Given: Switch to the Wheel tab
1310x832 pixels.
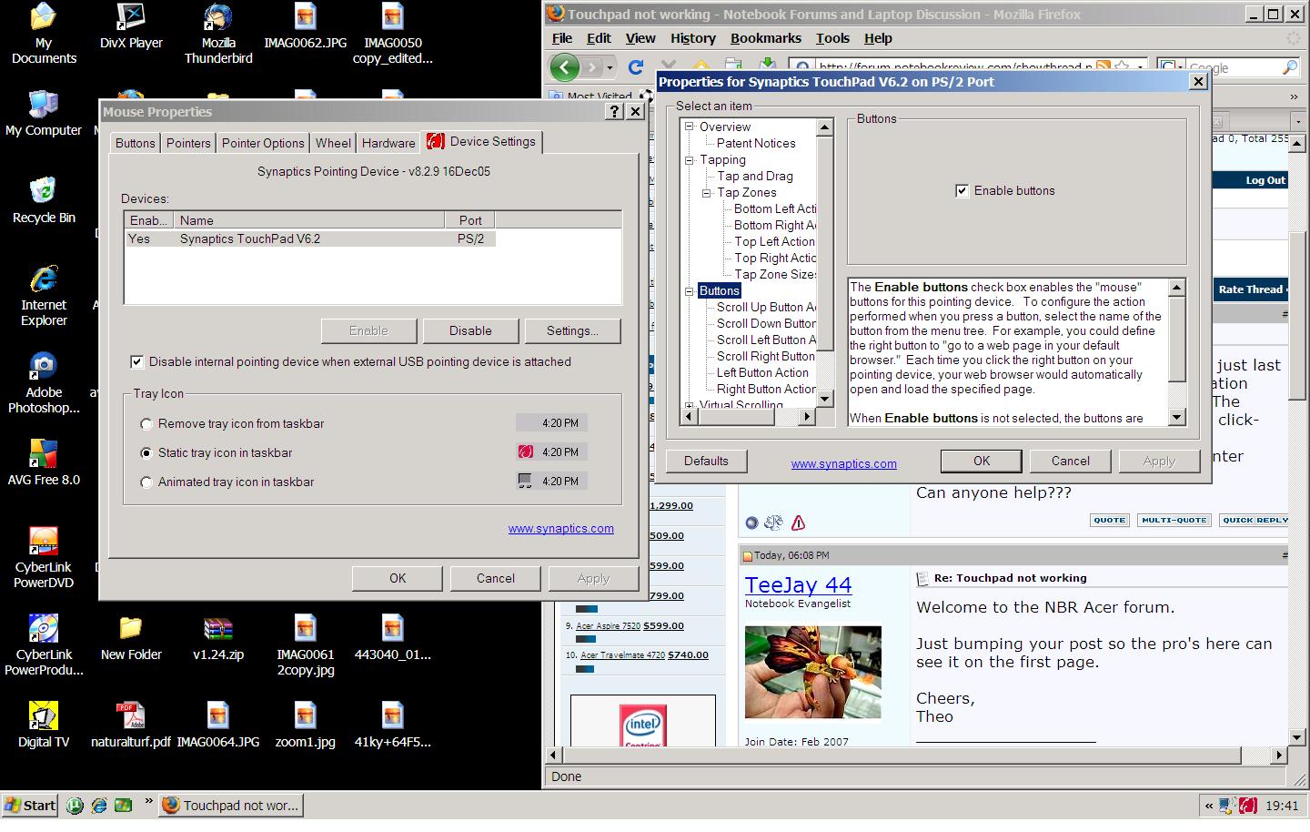Looking at the screenshot, I should 333,143.
